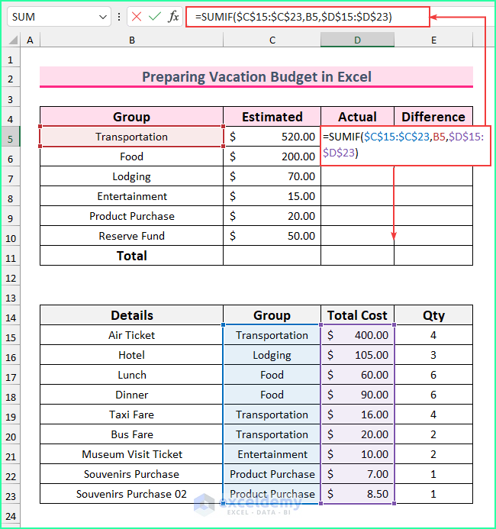The image size is (496, 529).
Task: Select the 'Lodging' cell in row 7
Action: tap(131, 176)
